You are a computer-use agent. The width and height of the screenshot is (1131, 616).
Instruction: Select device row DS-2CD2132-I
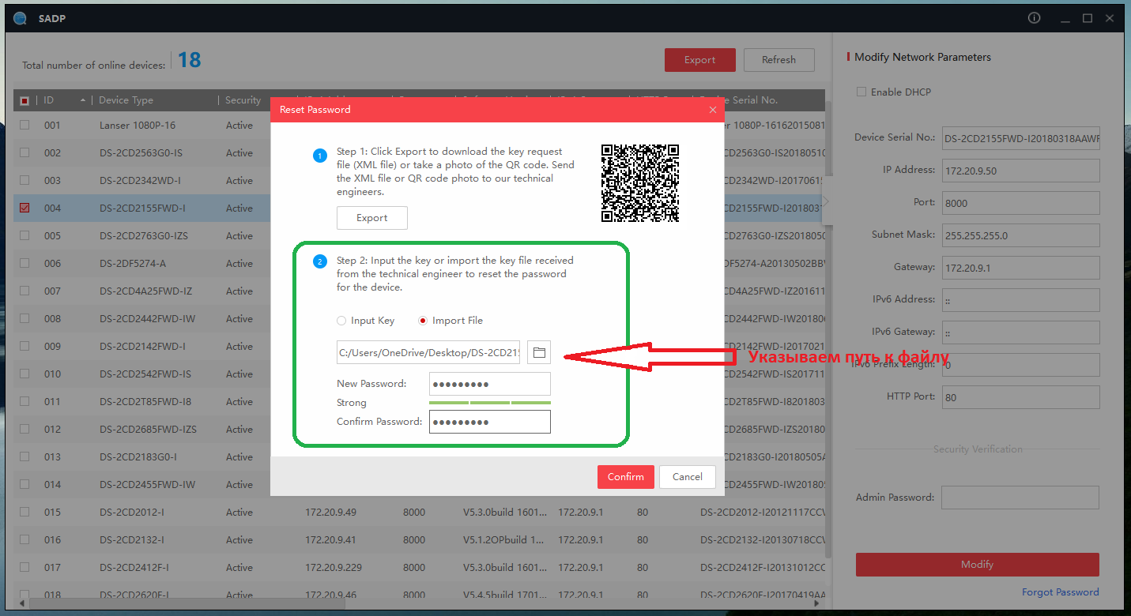point(419,539)
